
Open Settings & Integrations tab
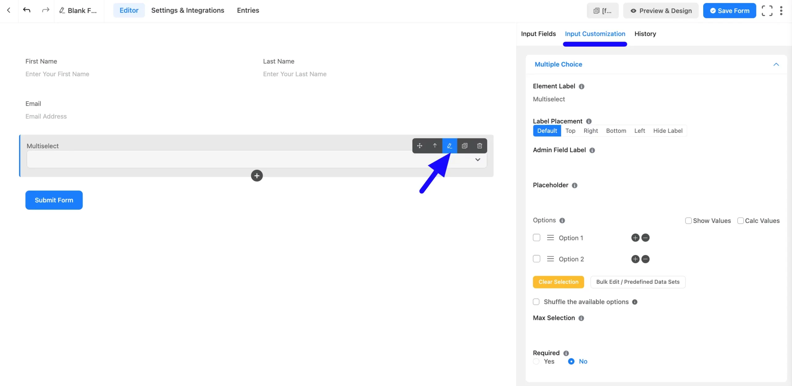point(187,10)
